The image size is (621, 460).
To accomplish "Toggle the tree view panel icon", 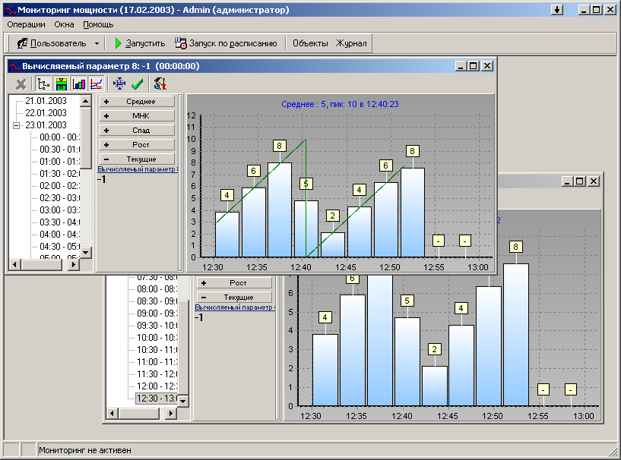I will [43, 83].
